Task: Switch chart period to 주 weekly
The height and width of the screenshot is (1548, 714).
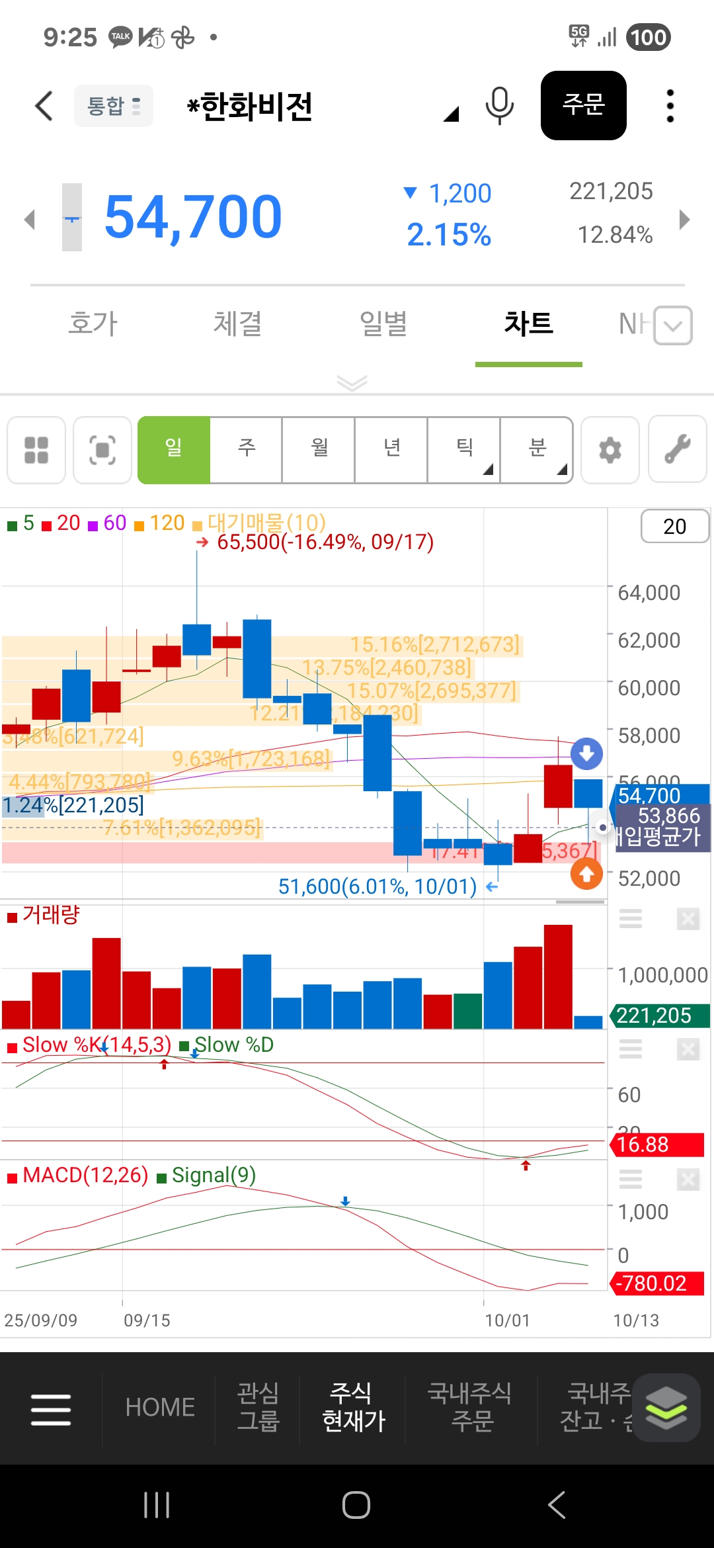Action: pos(246,450)
